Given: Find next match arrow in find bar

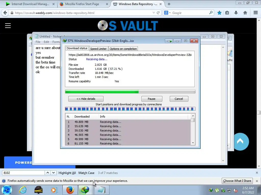Looking at the screenshot, I should [54, 173].
